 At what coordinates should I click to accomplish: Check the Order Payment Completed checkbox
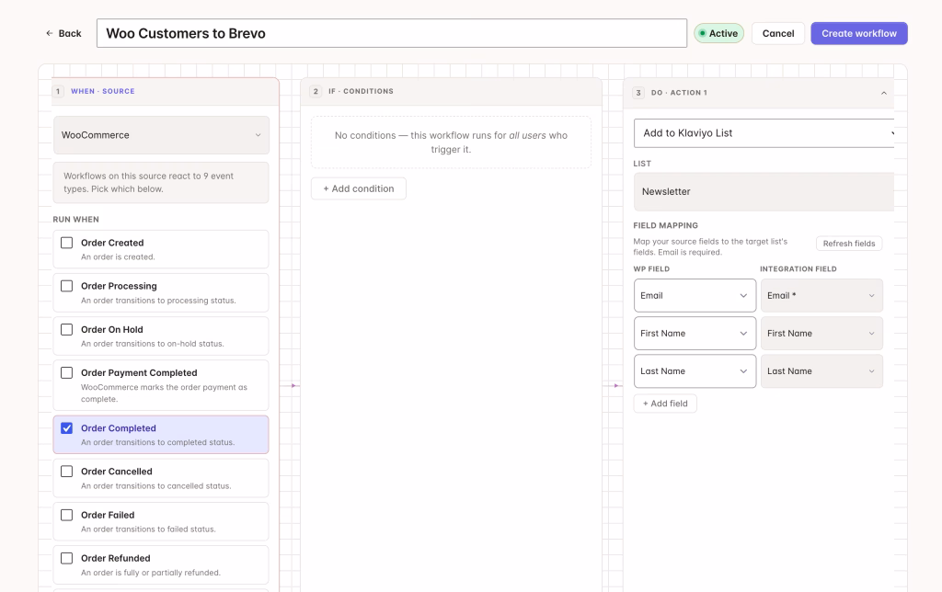click(x=66, y=373)
